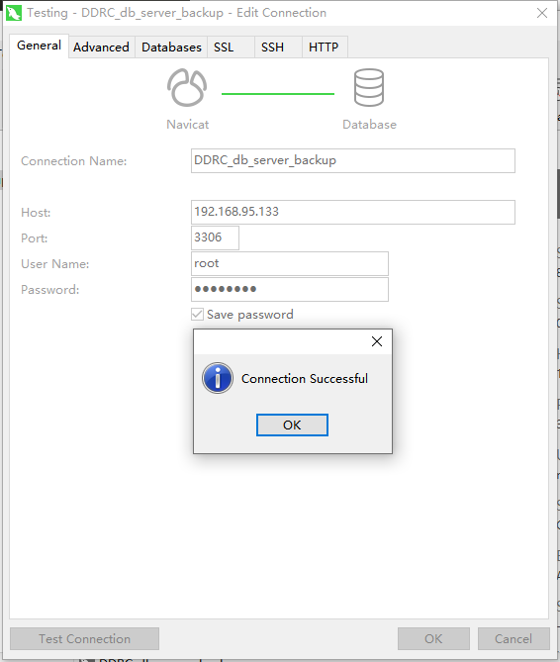The width and height of the screenshot is (560, 662).
Task: Click the "User Name:" label
Action: (54, 264)
